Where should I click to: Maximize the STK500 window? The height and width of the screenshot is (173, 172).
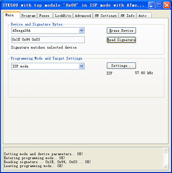159,5
